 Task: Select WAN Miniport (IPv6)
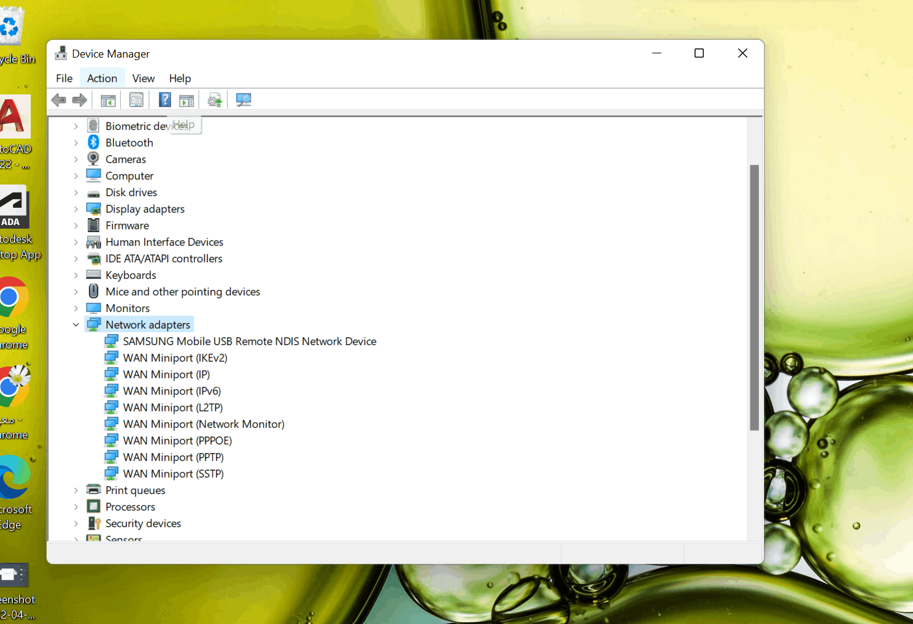click(x=172, y=391)
